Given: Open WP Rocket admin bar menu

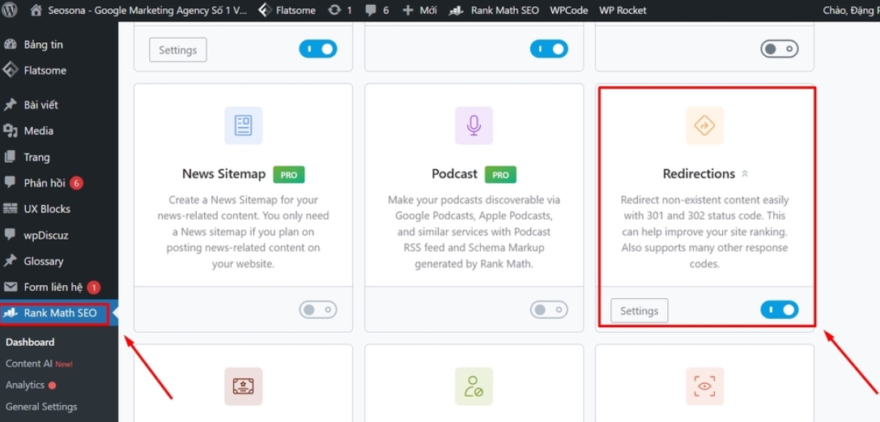Looking at the screenshot, I should 623,10.
